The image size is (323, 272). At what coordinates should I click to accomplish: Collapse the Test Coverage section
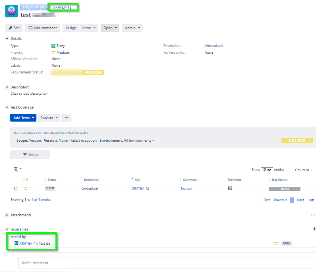click(x=7, y=107)
